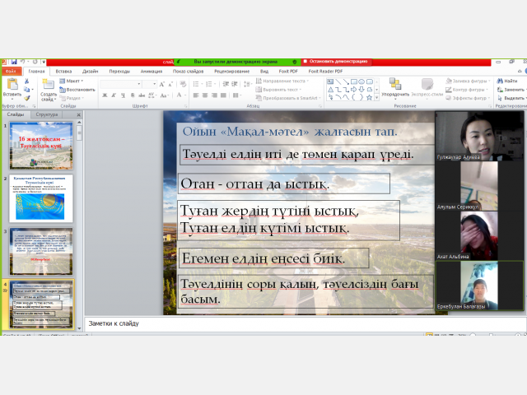Switch to the Переходы ribbon tab

pos(119,72)
